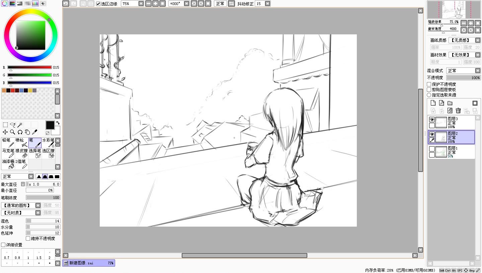Open the 混合模式 blend mode dropdown
The image size is (482, 273).
pyautogui.click(x=478, y=71)
